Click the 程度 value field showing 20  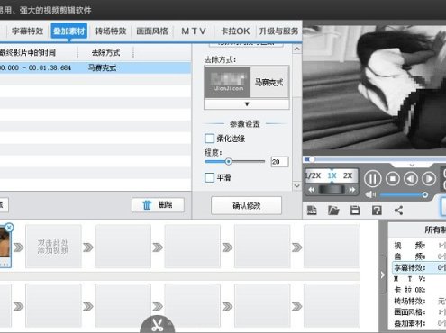pyautogui.click(x=279, y=162)
